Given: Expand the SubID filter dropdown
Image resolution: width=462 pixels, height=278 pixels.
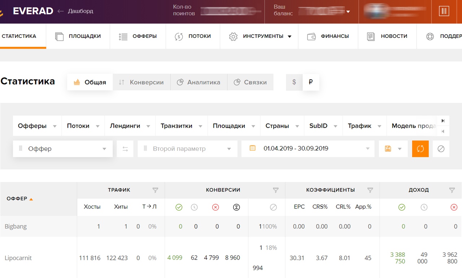Looking at the screenshot, I should click(x=323, y=126).
